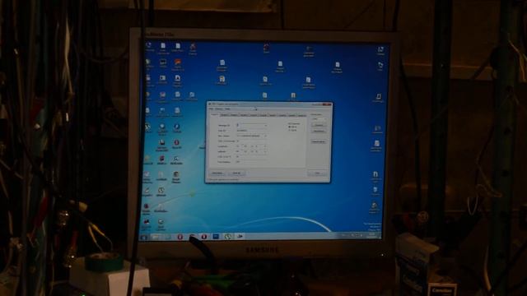Click the bottom-left button of the dialog

[x=217, y=173]
